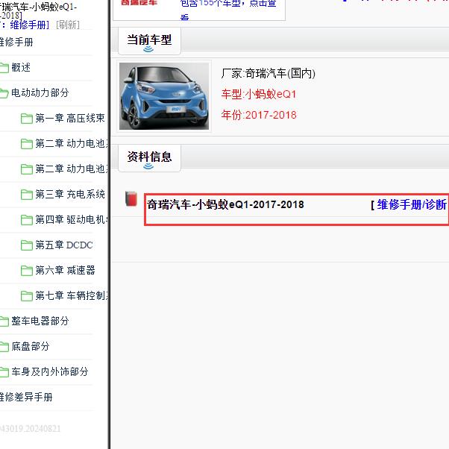Expand 整车电器部分 section
449x449 pixels.
pos(40,321)
